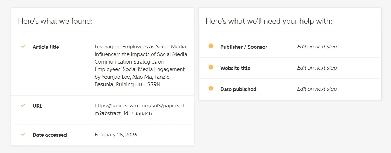
Task: Click green checkmark beside URL
Action: point(23,105)
